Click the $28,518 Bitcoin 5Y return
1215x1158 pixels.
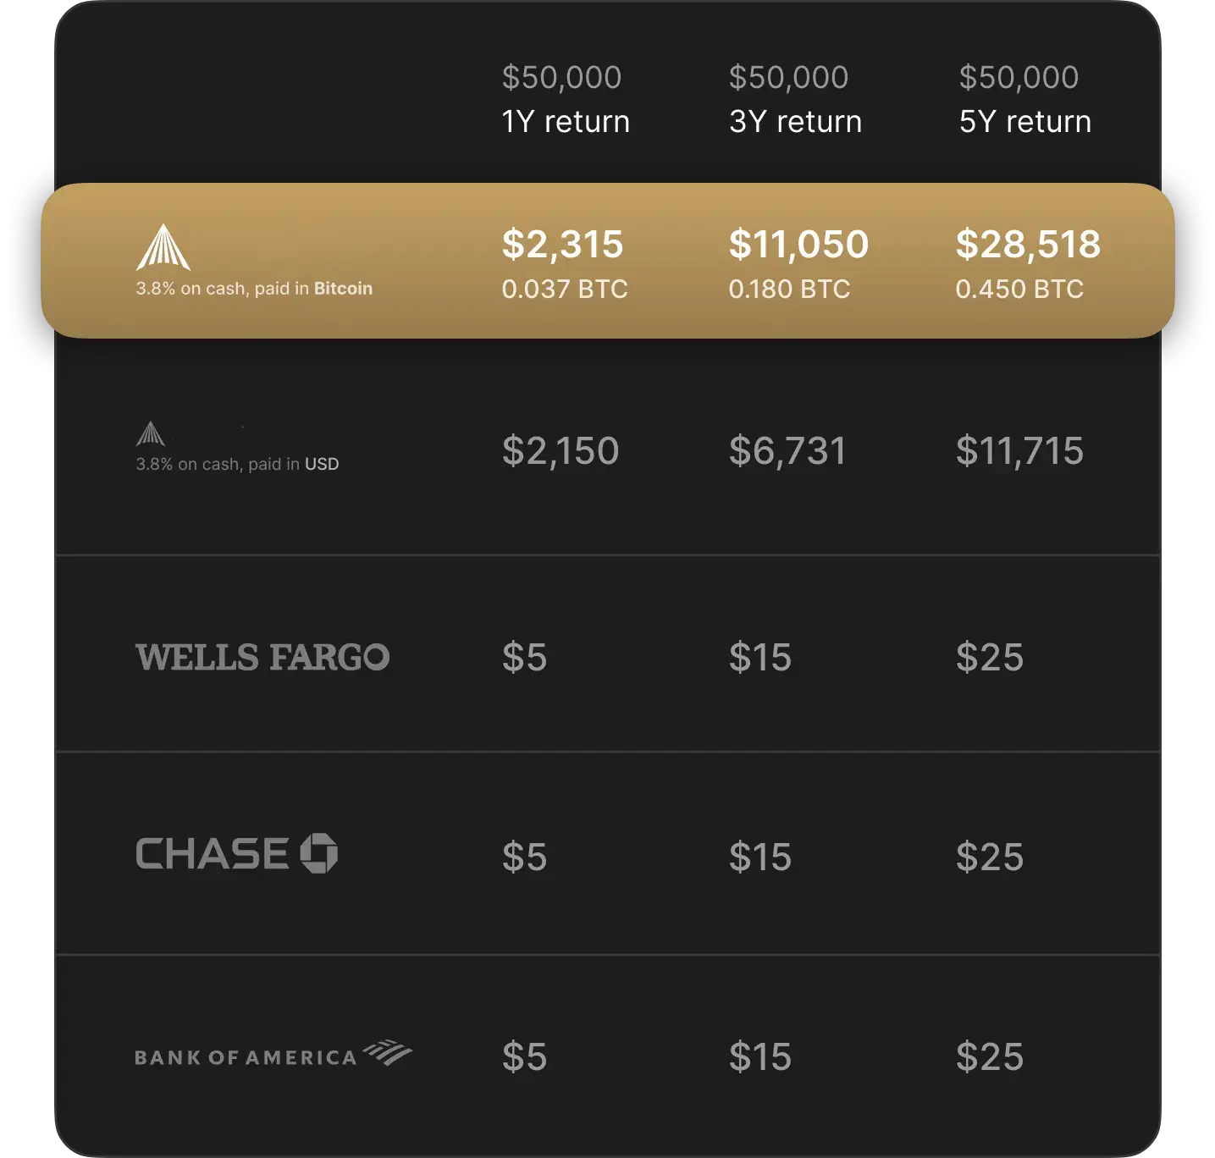coord(1028,245)
